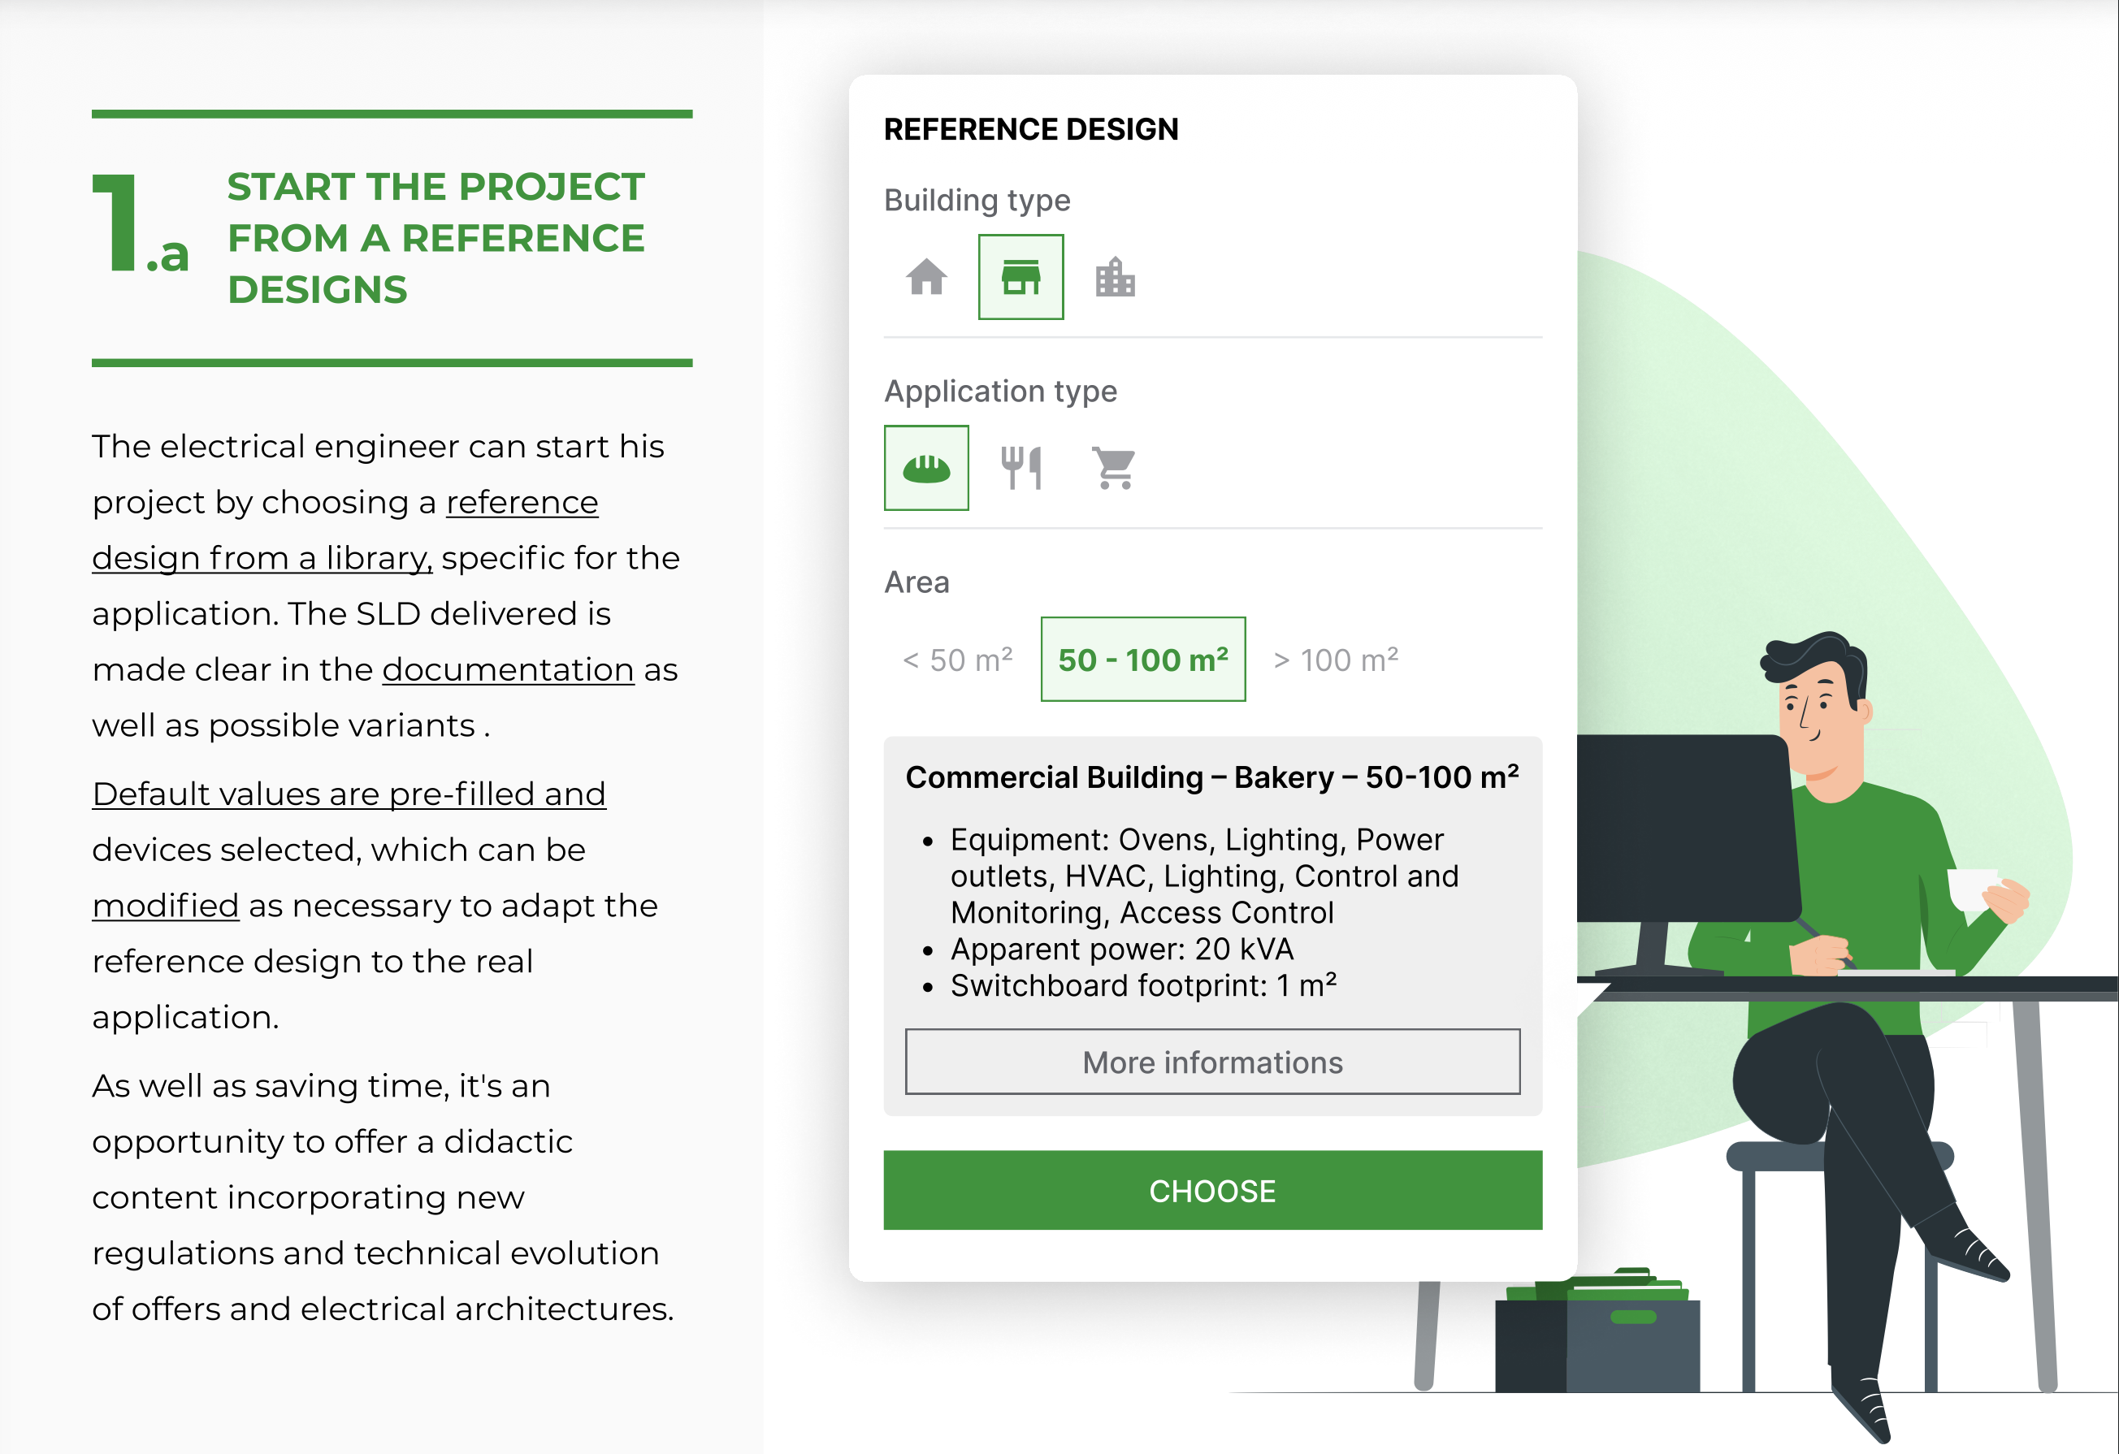Screen dimensions: 2119x1454
Task: Select the bakery bread application icon
Action: pyautogui.click(x=925, y=468)
